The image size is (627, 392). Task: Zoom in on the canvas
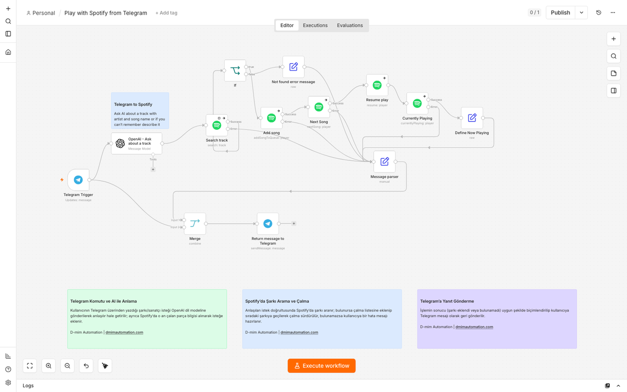(x=49, y=366)
